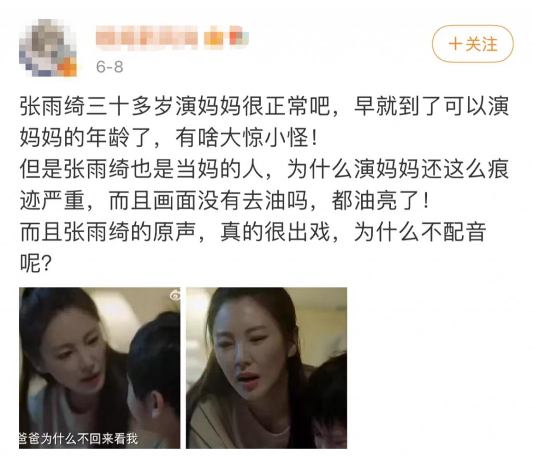533x457 pixels.
Task: Click Weibo watermark logo on left image
Action: point(175,296)
